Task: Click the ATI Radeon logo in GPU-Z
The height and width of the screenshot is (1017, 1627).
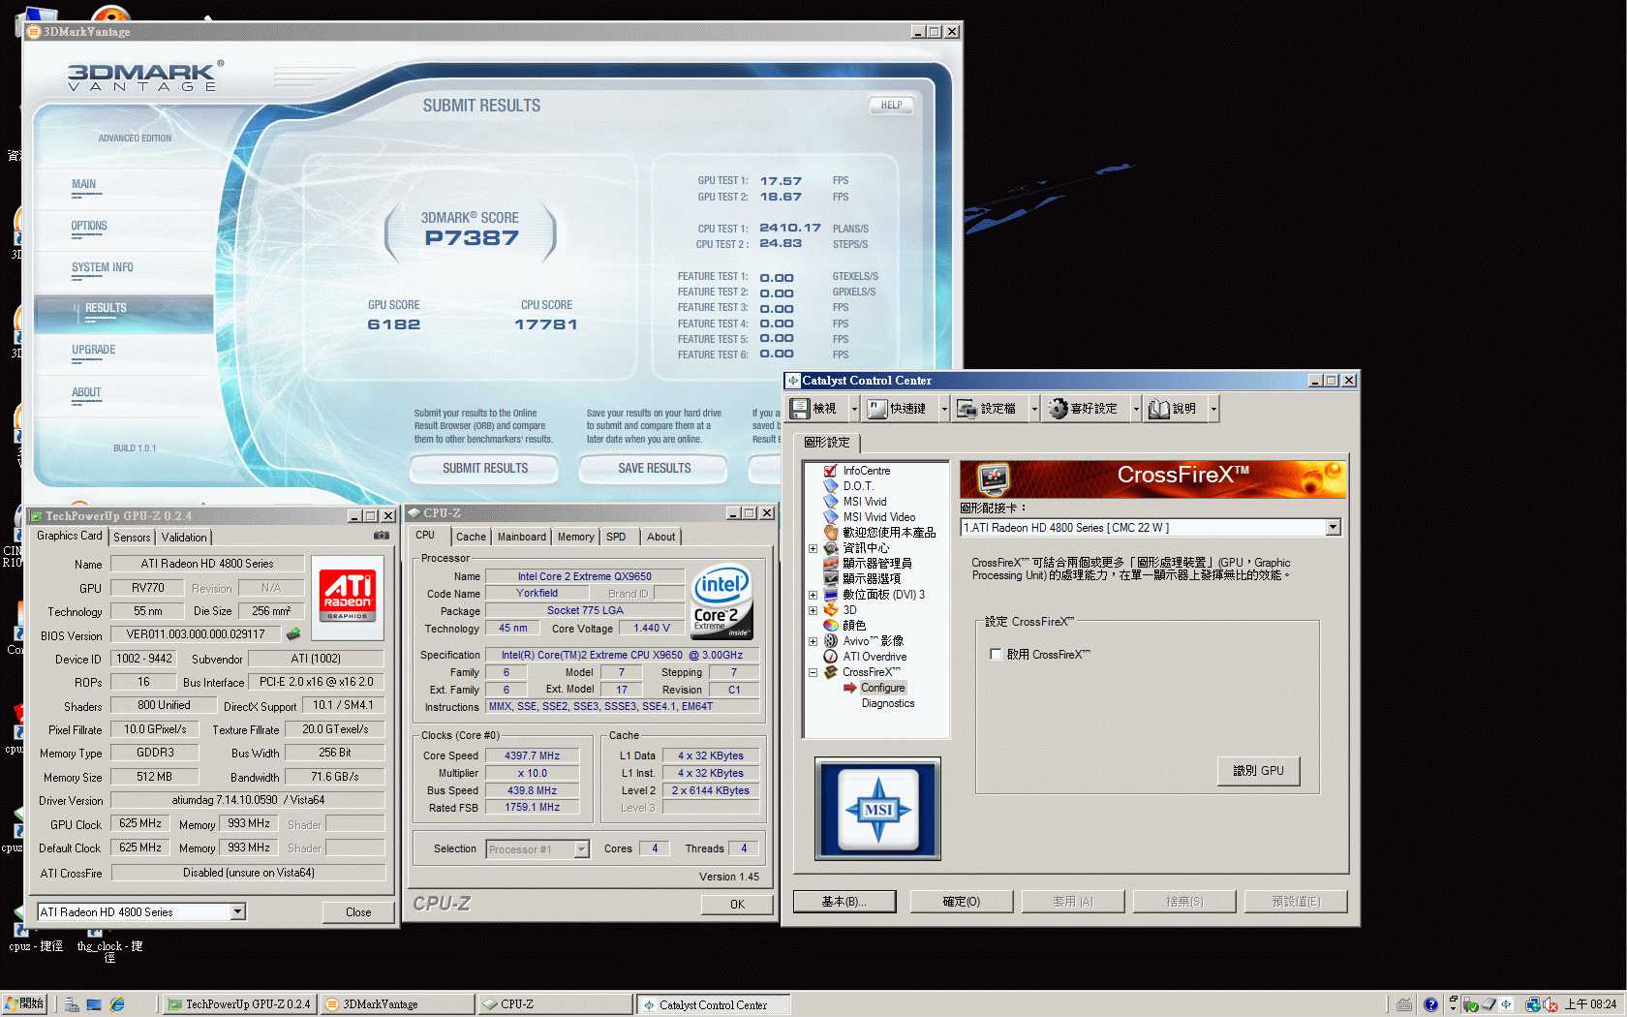Action: click(348, 598)
